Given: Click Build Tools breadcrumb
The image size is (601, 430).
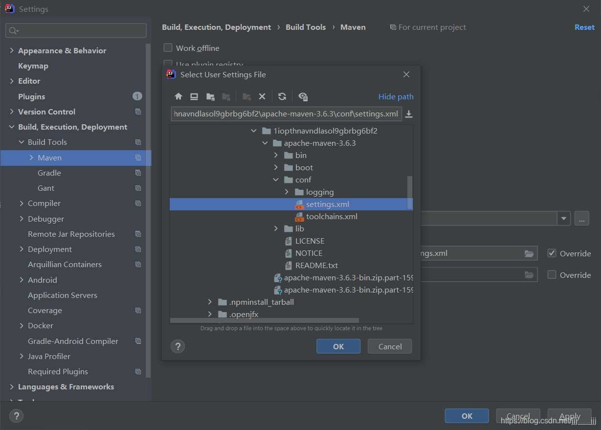Looking at the screenshot, I should pyautogui.click(x=306, y=27).
